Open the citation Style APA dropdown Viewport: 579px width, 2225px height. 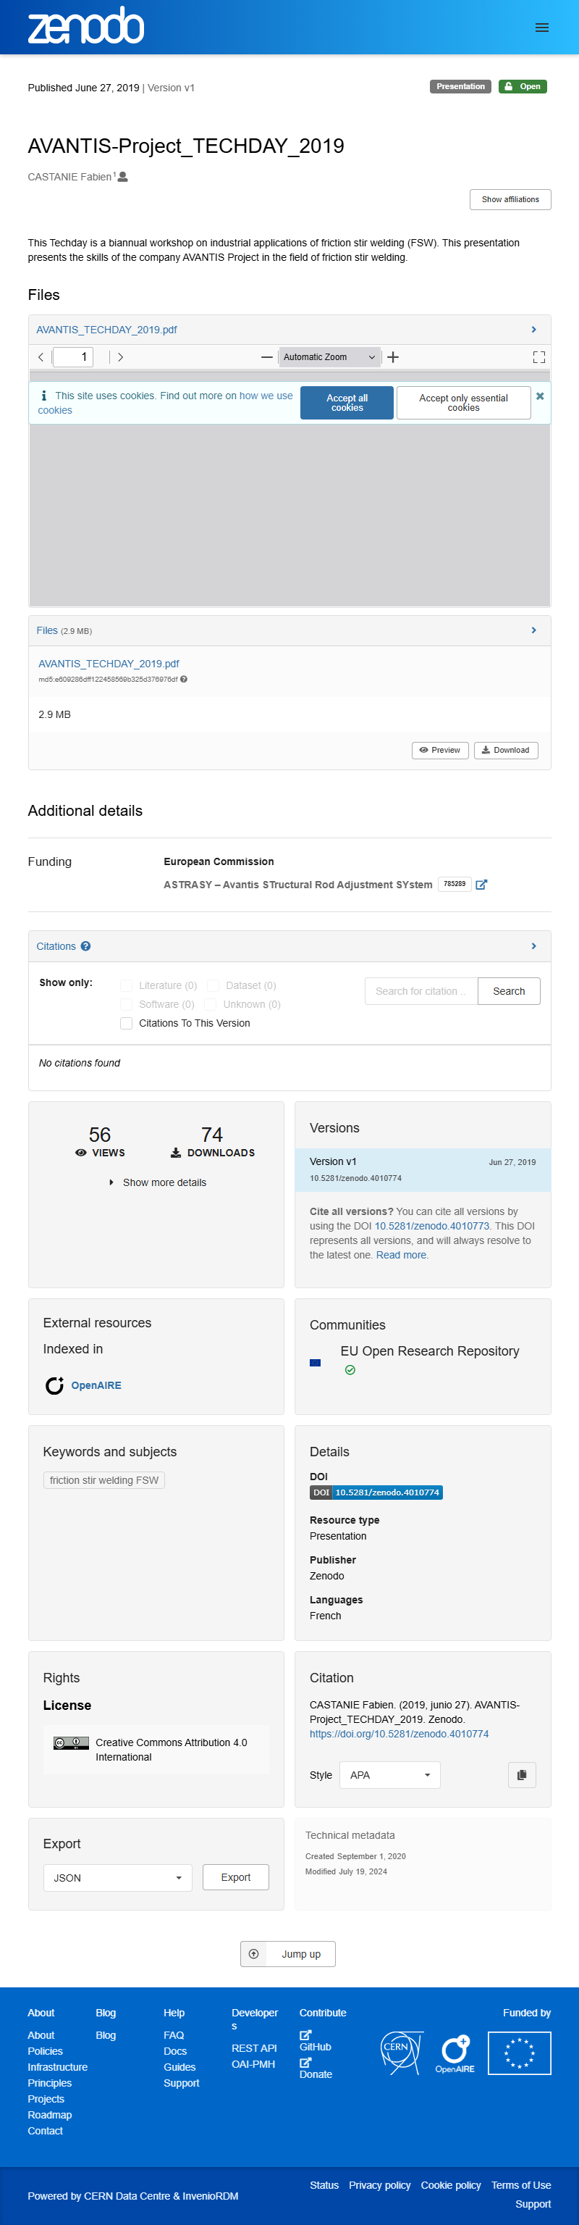389,1774
